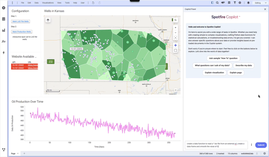The height and width of the screenshot is (157, 269).
Task: Select the rectangle marking tool on map
Action: pyautogui.click(x=175, y=50)
